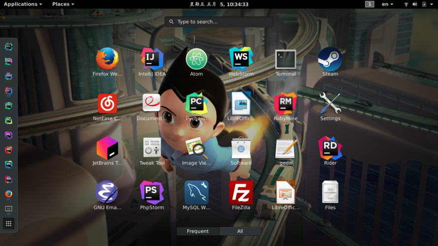The width and height of the screenshot is (438, 246).
Task: Expand the system menu arrow
Action: 432,4
